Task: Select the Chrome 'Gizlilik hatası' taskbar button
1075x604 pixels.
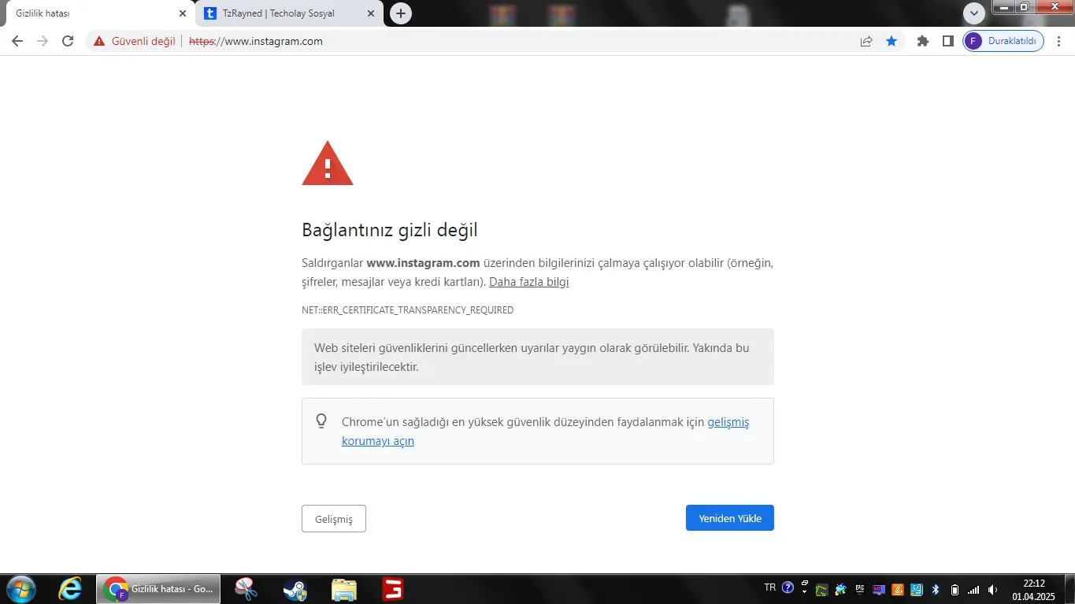Action: 159,589
